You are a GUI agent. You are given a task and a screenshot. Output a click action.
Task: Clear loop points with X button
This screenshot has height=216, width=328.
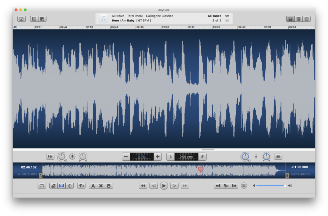(101, 186)
